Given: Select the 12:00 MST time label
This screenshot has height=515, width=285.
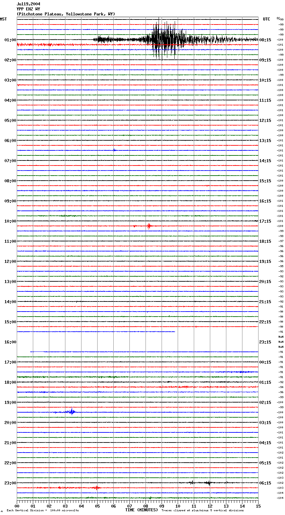Looking at the screenshot, I should 10,262.
